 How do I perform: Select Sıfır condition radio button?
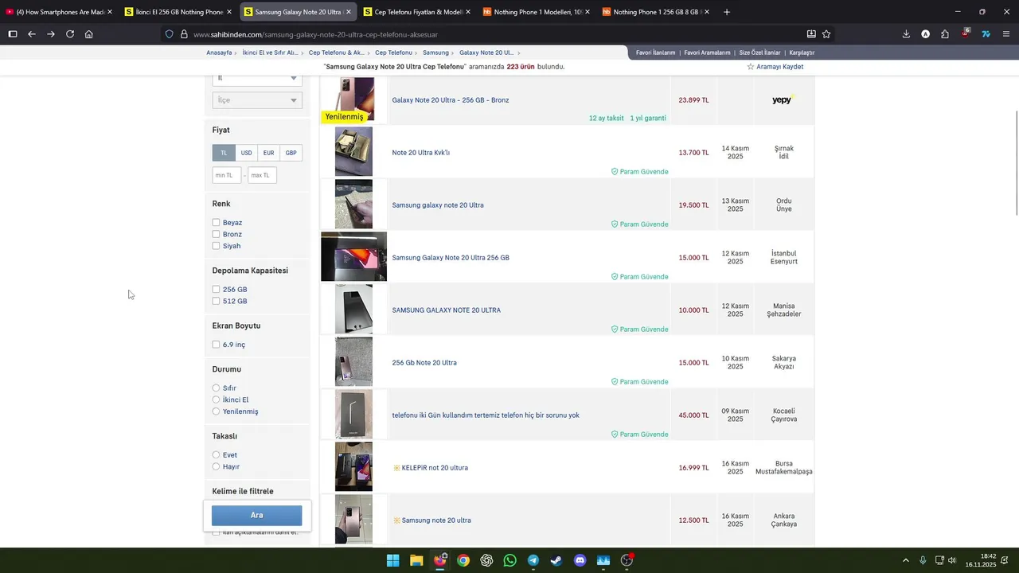coord(216,388)
